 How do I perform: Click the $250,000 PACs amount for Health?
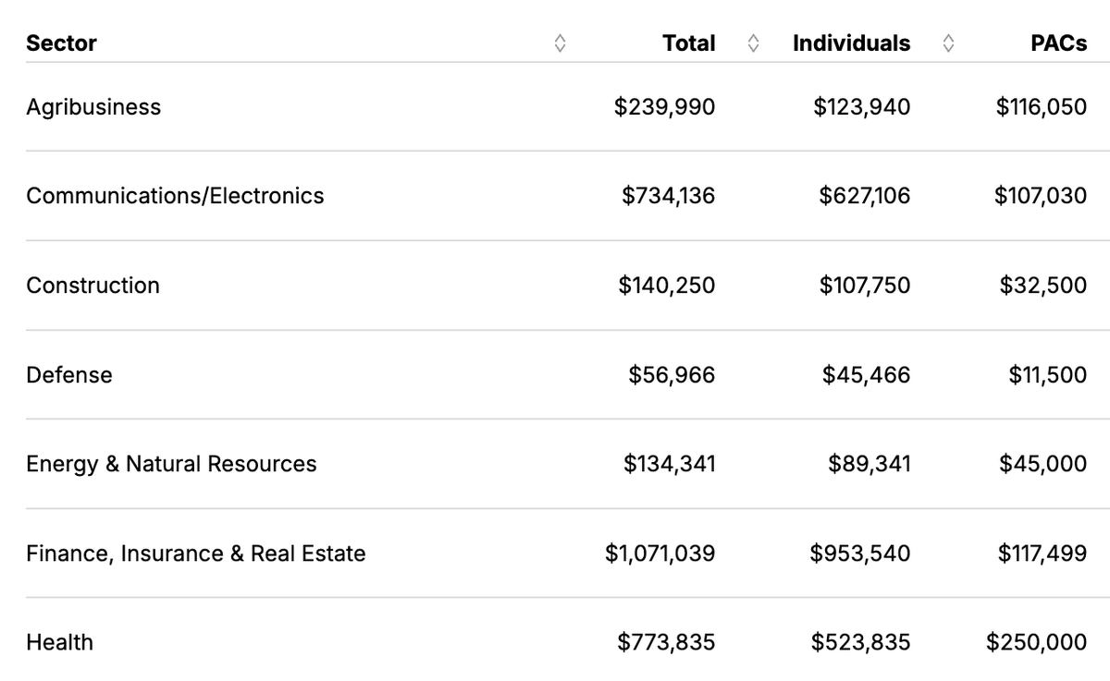pyautogui.click(x=1036, y=642)
